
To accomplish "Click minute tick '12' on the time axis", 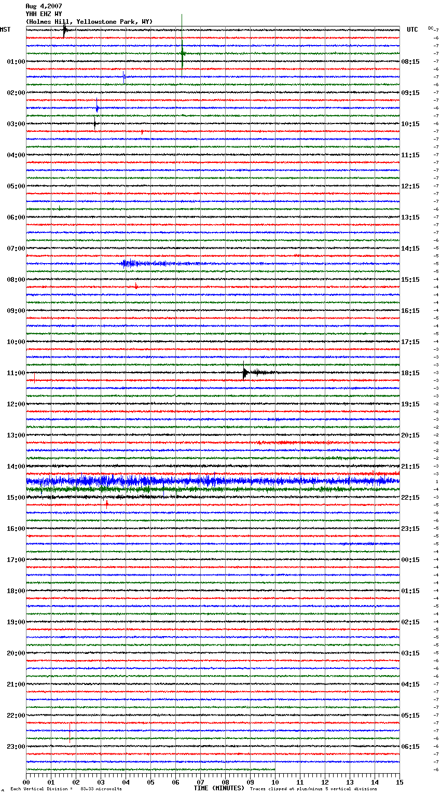I will pyautogui.click(x=325, y=782).
